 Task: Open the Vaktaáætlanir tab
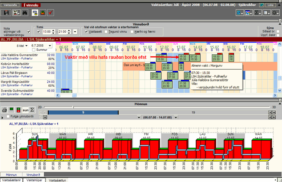[11, 180]
